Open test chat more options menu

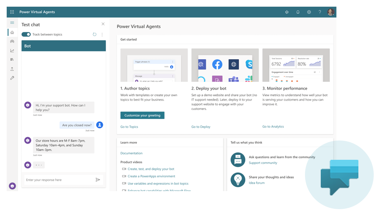click(102, 34)
